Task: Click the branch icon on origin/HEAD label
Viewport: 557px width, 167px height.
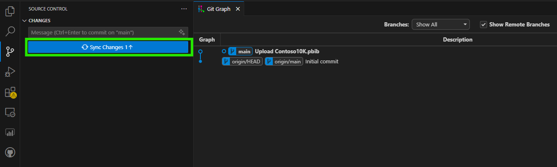Action: 226,61
